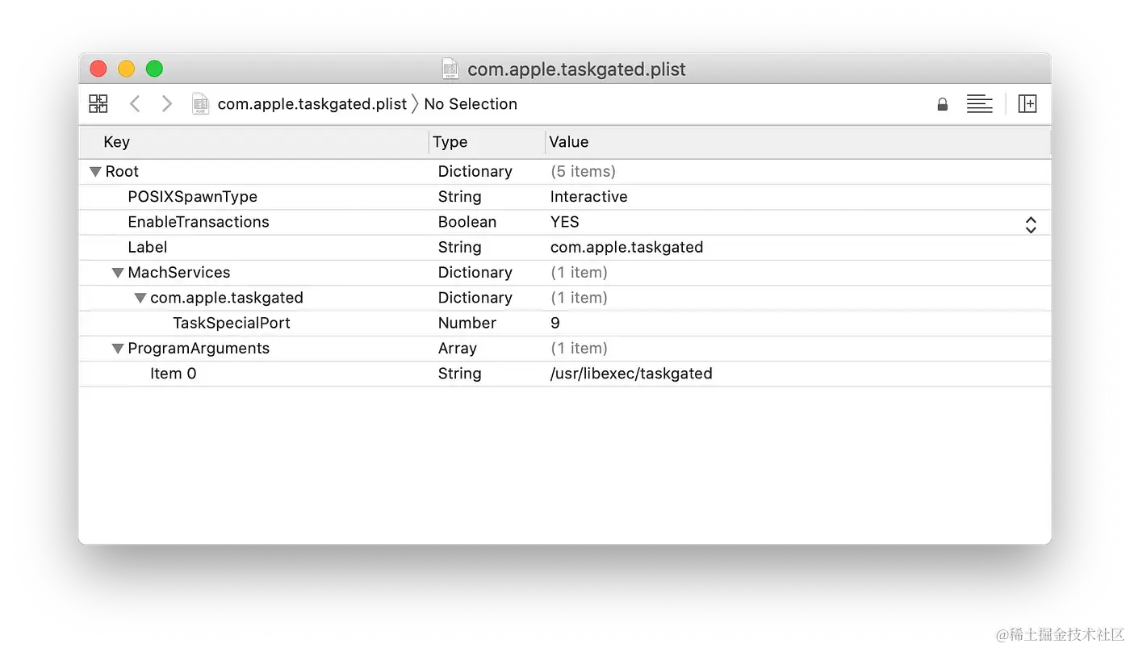Click the (5 items) value of Root
The height and width of the screenshot is (648, 1130).
(x=584, y=171)
